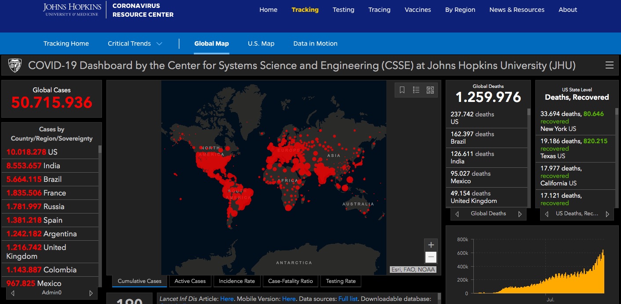Navigate to the U.S. Map page

[261, 43]
